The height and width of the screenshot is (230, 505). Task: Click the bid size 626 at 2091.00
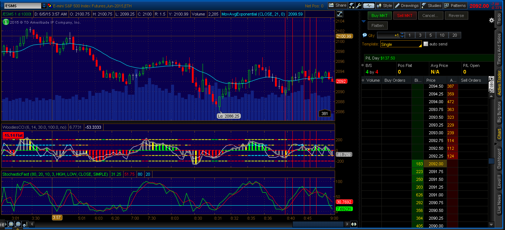pos(418,195)
